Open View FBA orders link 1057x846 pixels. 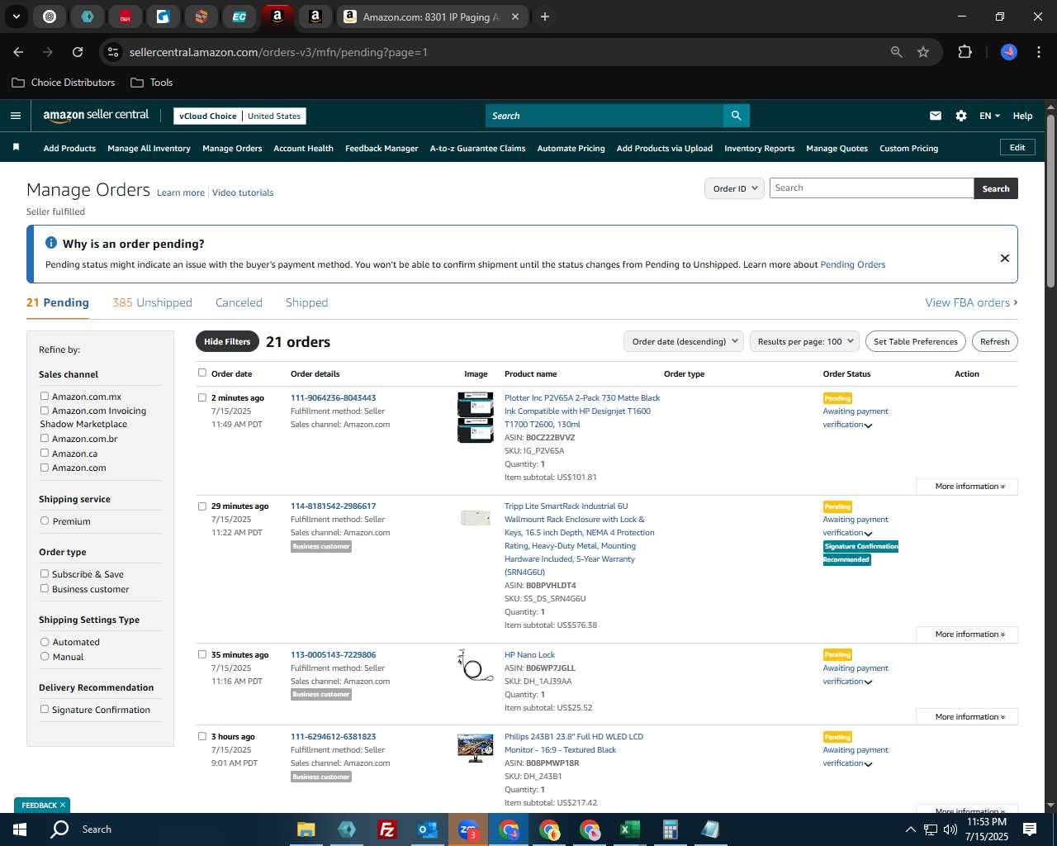tap(971, 302)
